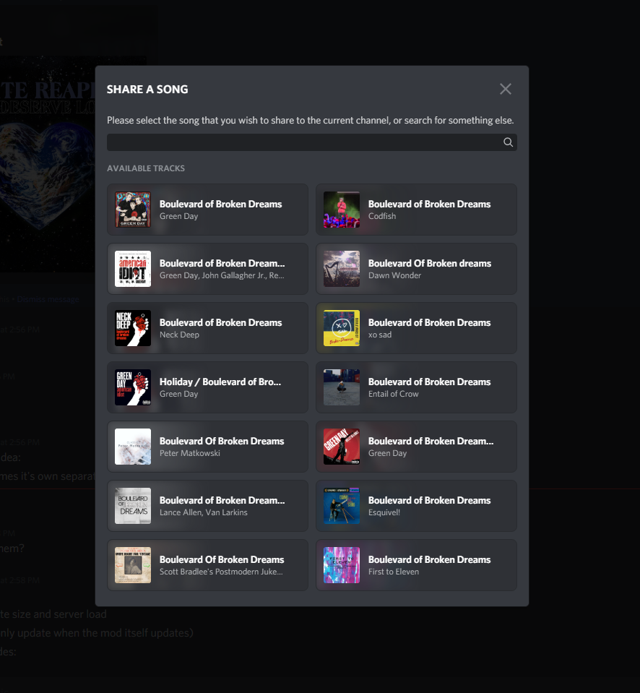Click the red Green Day Bullet in a Bible cover

click(342, 447)
